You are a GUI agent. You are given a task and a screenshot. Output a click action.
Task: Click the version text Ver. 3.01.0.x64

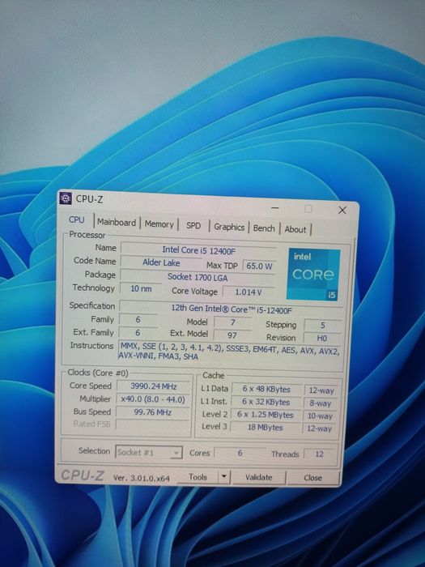[142, 478]
